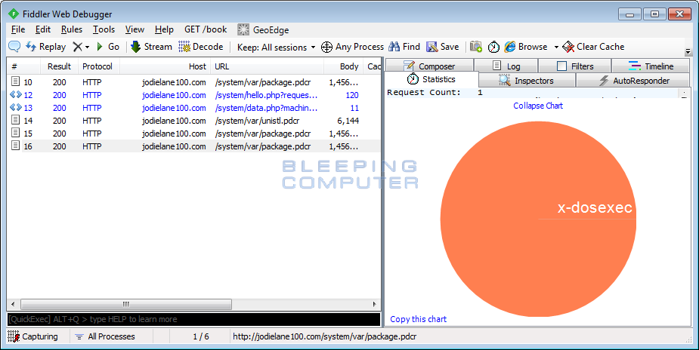The image size is (699, 350).
Task: Open the Help menu
Action: pos(164,29)
